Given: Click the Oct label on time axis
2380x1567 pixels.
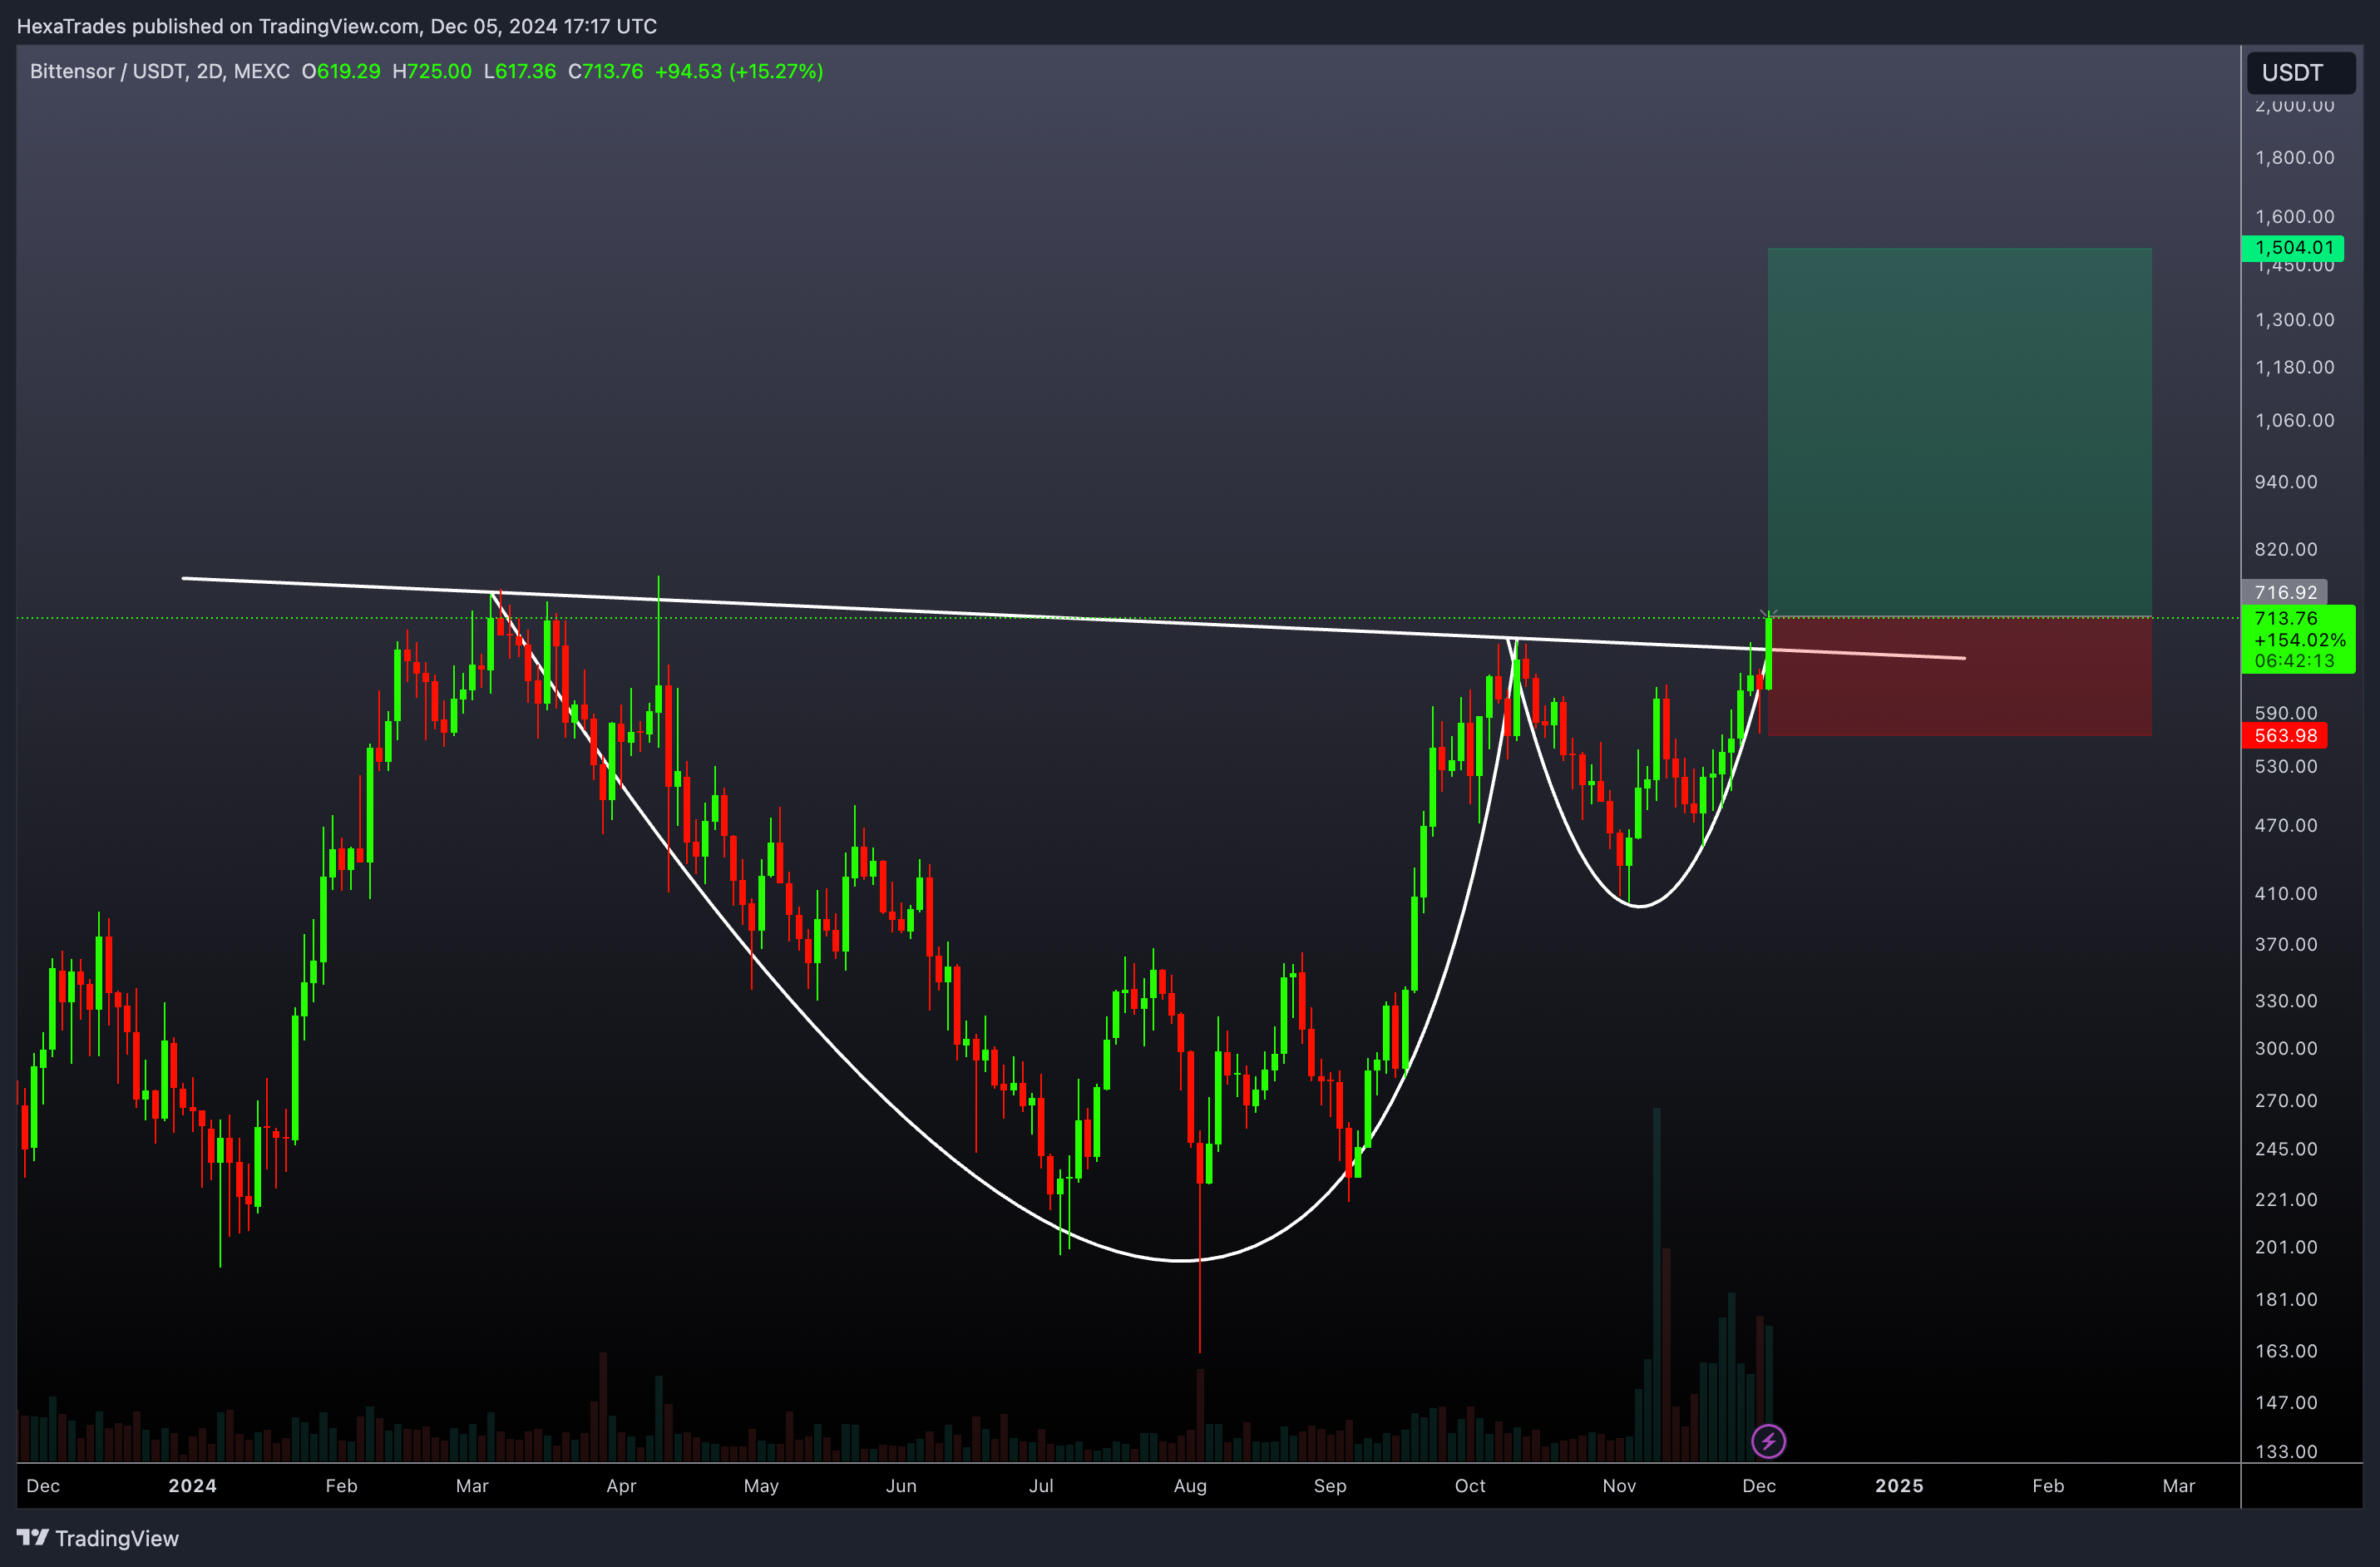Looking at the screenshot, I should tap(1470, 1485).
